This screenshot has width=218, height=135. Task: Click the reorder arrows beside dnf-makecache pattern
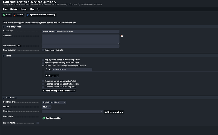pyautogui.click(x=46, y=69)
